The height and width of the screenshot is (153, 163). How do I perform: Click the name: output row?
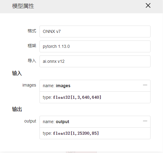click(x=95, y=122)
